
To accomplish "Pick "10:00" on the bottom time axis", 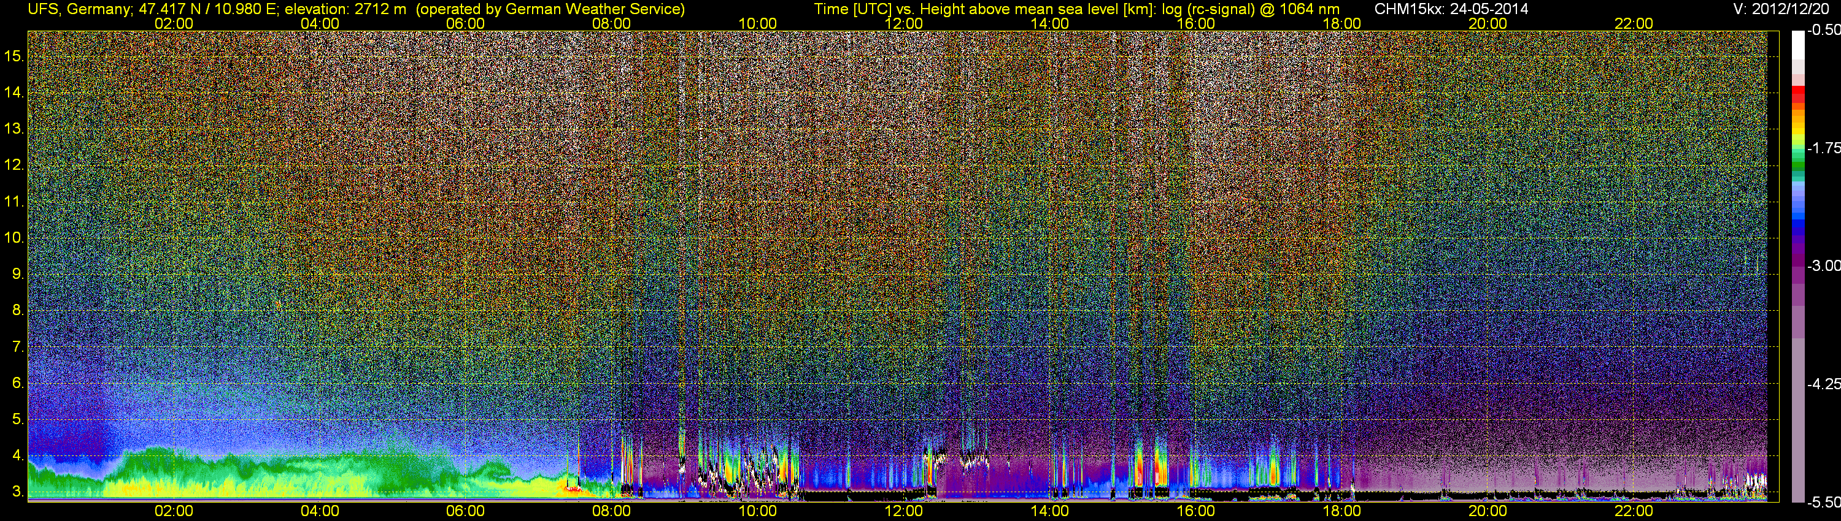I will click(x=757, y=511).
